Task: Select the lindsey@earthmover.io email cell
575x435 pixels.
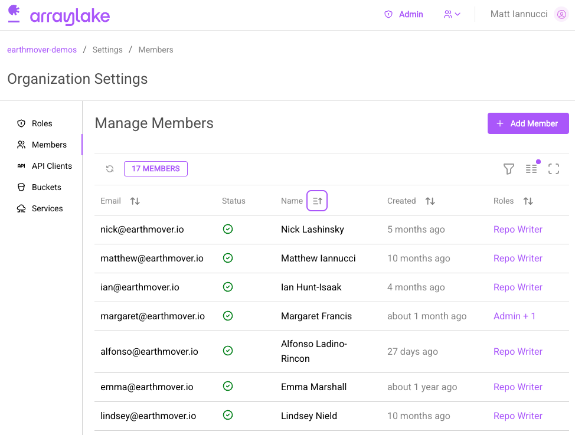Action: coord(148,416)
